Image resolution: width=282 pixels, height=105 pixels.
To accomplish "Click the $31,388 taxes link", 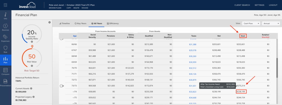I will [x=193, y=44].
